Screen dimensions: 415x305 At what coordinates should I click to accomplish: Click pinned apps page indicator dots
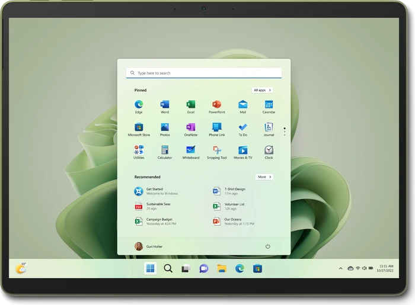click(x=285, y=131)
